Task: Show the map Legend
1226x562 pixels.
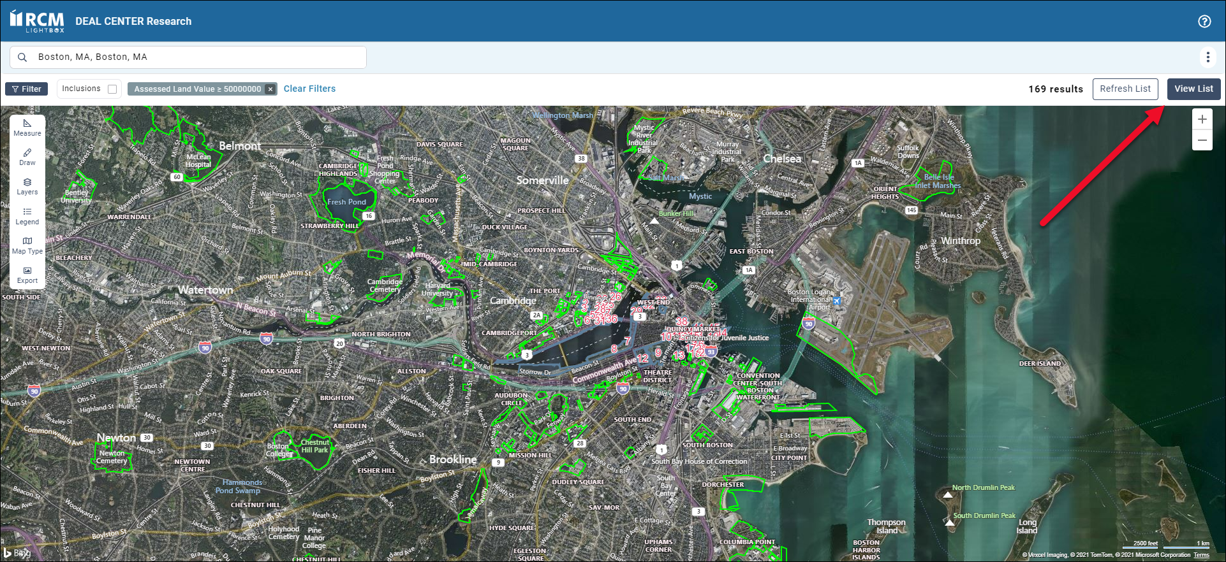Action: (x=27, y=216)
